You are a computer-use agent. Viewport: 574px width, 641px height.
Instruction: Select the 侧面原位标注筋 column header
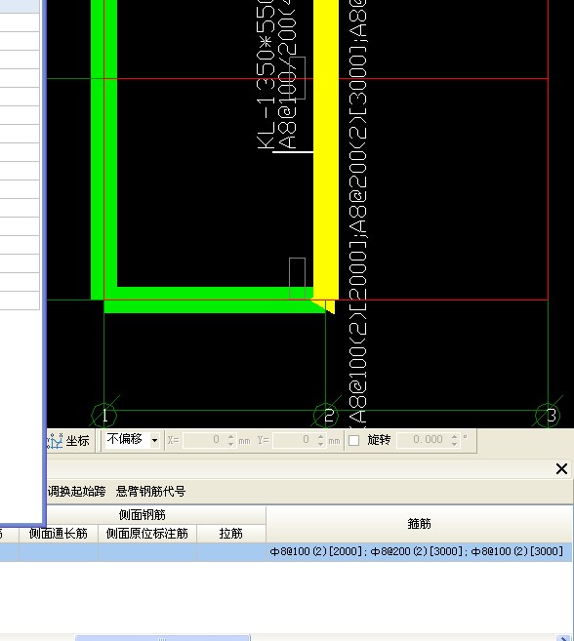click(147, 534)
